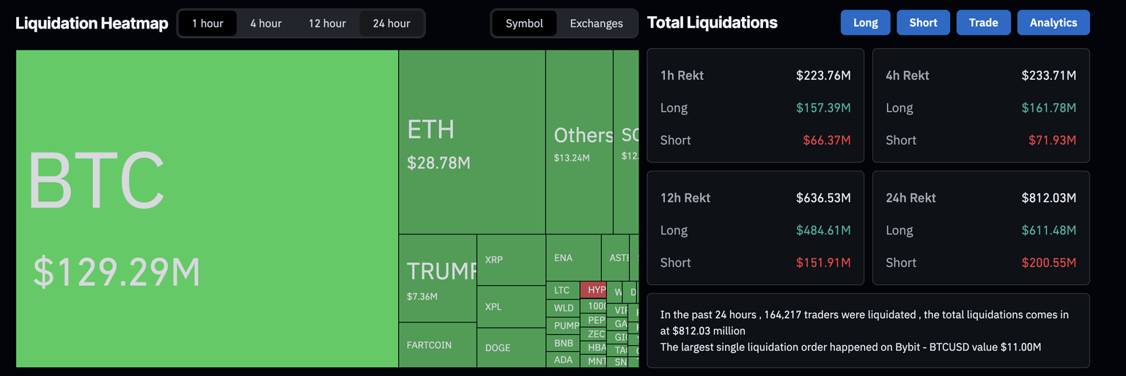Open the Trade button
The image size is (1126, 376).
(983, 23)
